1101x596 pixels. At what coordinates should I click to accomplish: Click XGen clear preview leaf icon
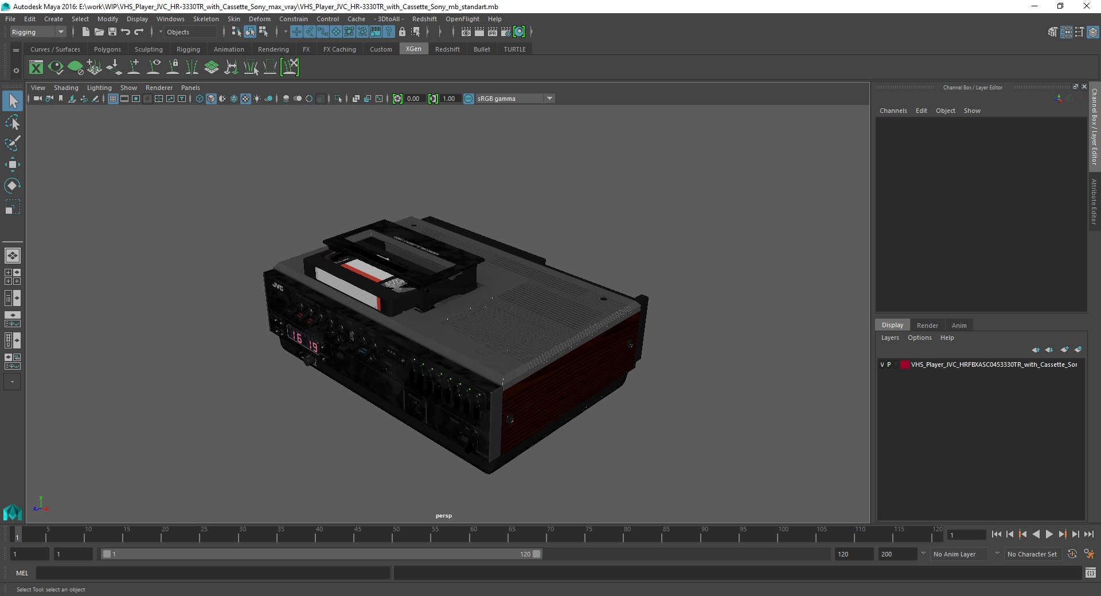click(x=75, y=68)
